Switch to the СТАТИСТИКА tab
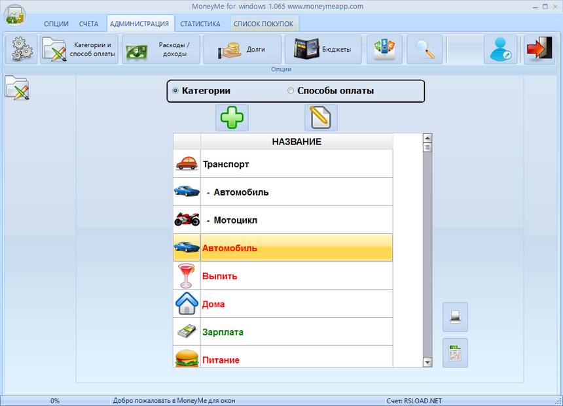 (200, 24)
